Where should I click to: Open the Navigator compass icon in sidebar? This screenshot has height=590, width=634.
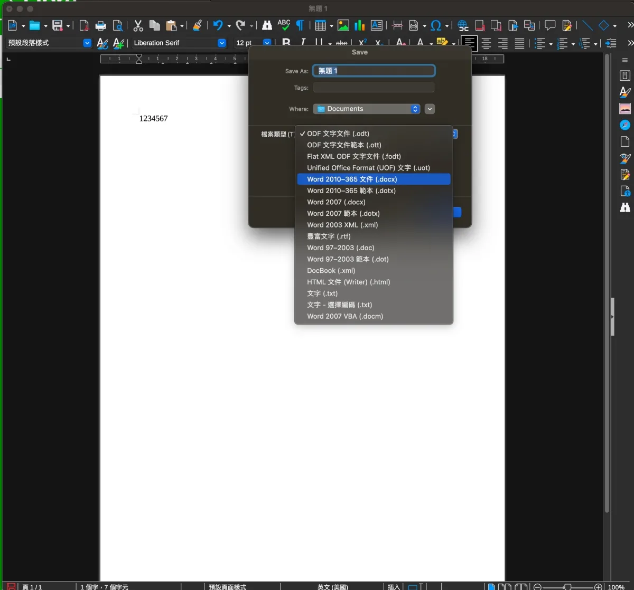pyautogui.click(x=625, y=125)
